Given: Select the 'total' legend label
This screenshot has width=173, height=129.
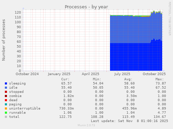Looking at the screenshot, I should pyautogui.click(x=14, y=117).
